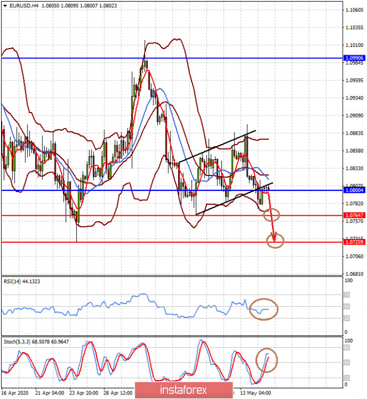Click the RSI(14) indicator label
The height and width of the screenshot is (399, 367).
(22, 281)
